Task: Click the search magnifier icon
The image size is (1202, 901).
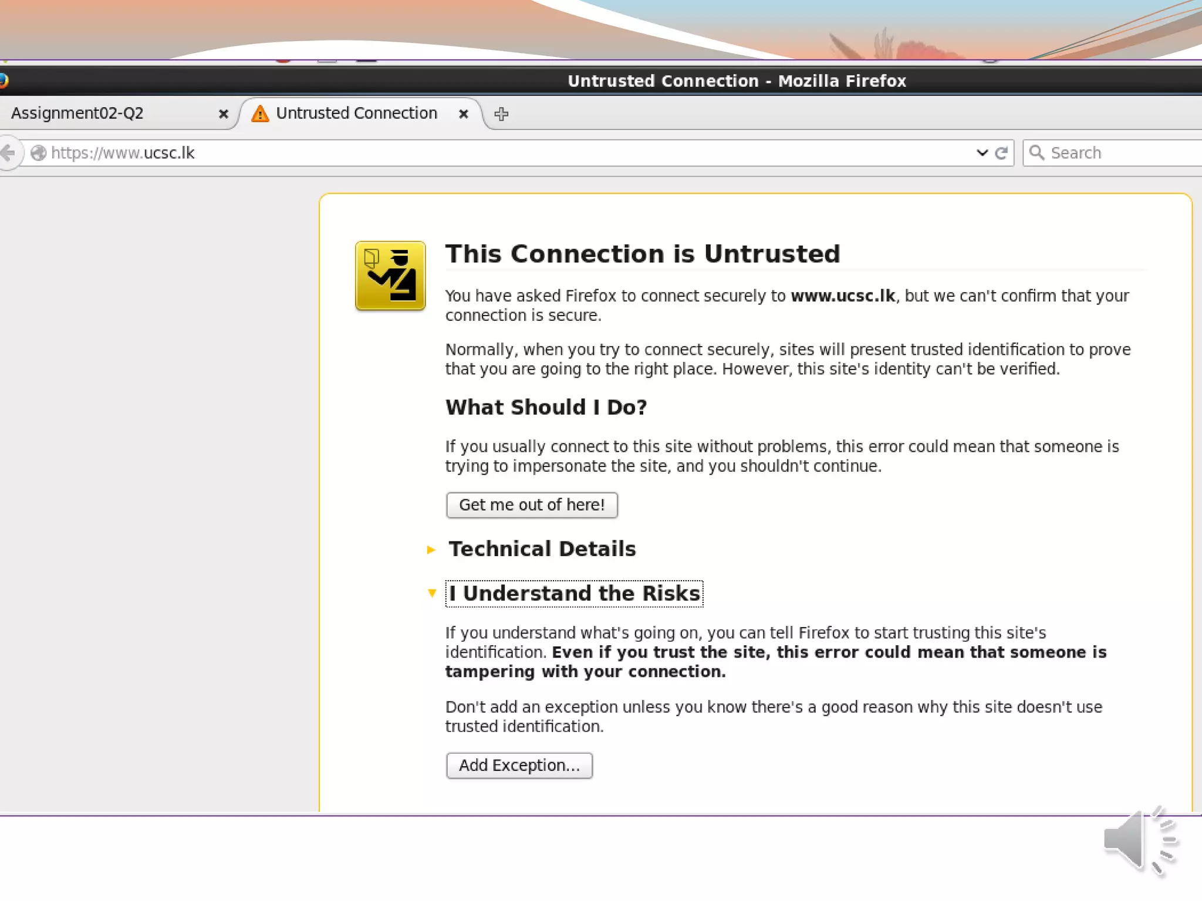Action: pyautogui.click(x=1036, y=153)
